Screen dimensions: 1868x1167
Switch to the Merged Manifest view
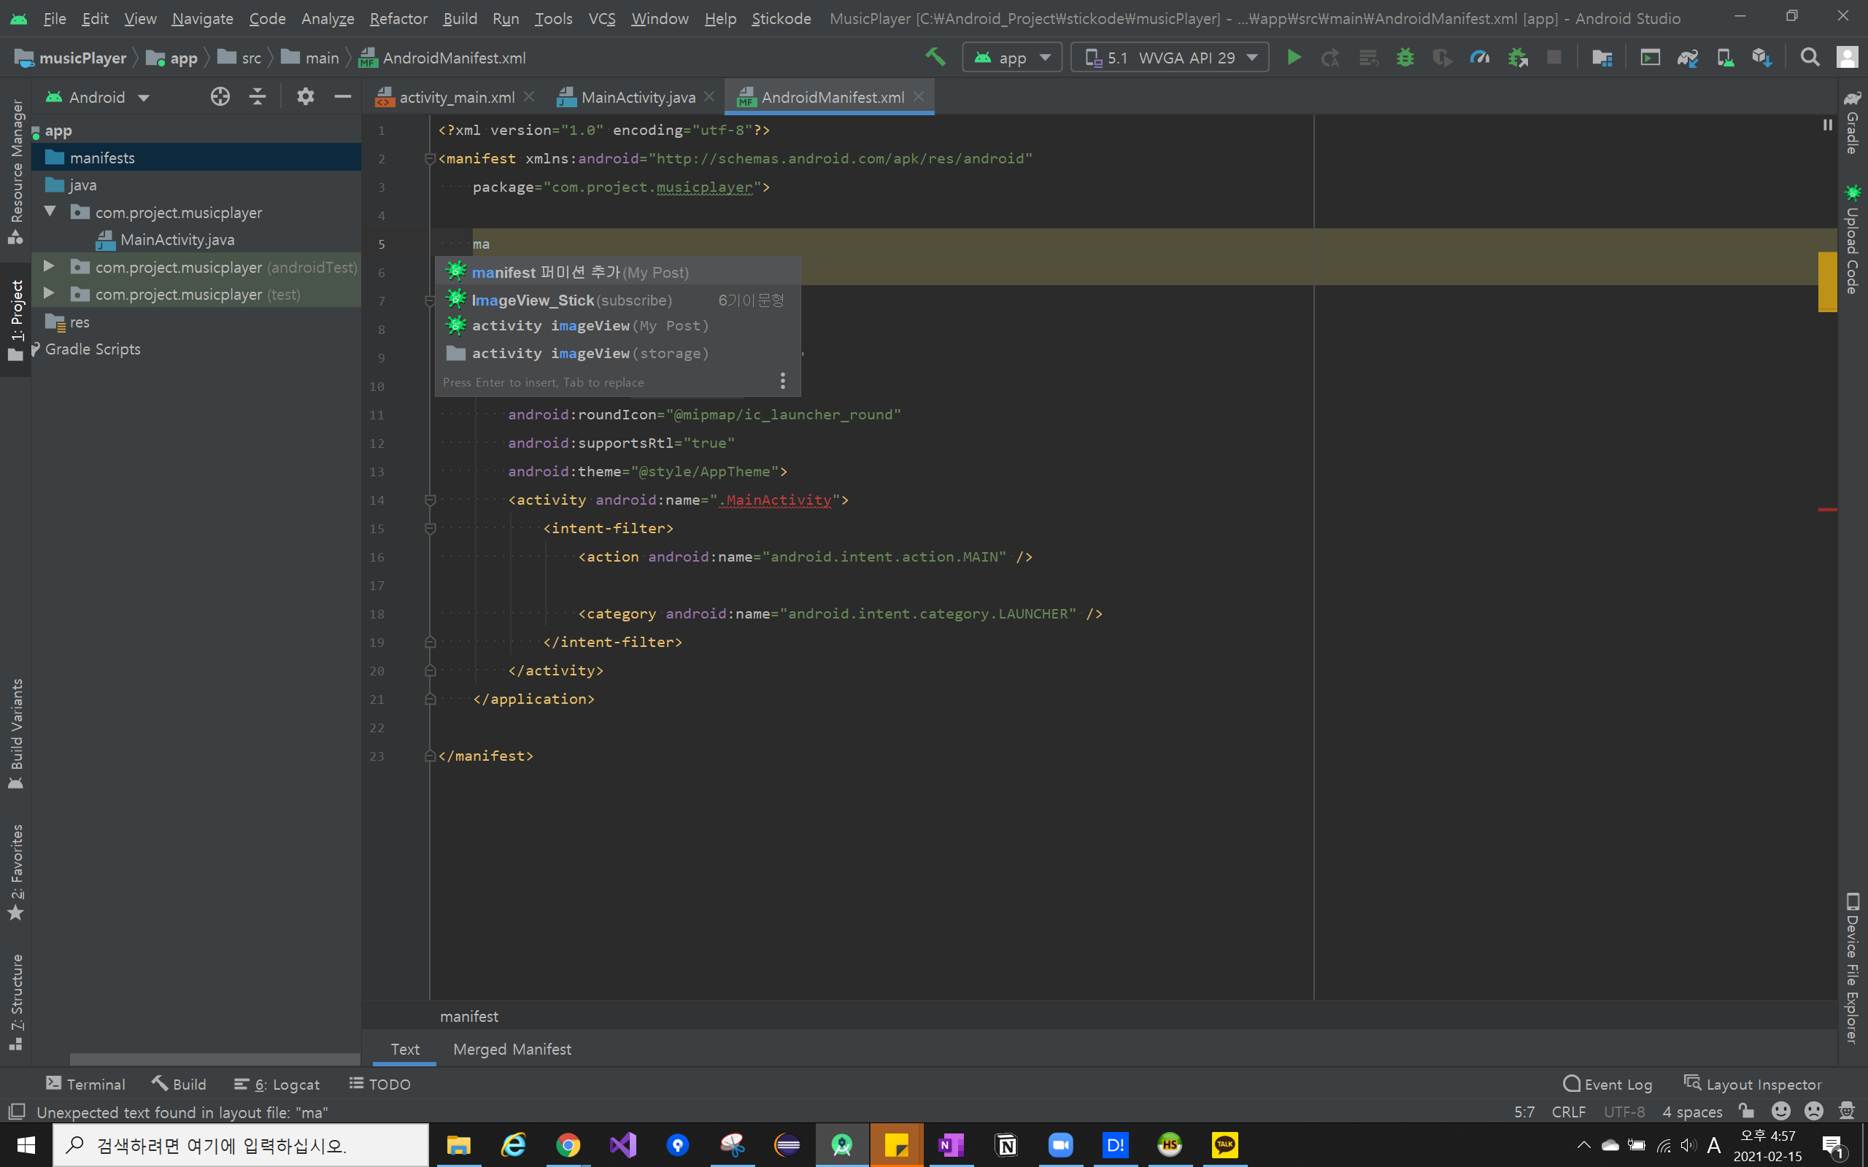coord(512,1049)
